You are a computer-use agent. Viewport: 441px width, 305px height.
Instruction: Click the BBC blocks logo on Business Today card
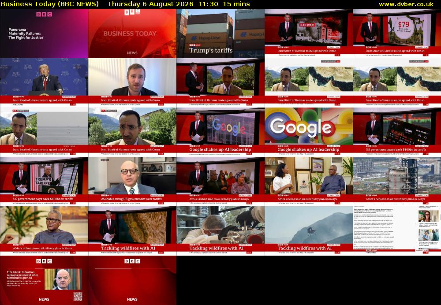132,12
